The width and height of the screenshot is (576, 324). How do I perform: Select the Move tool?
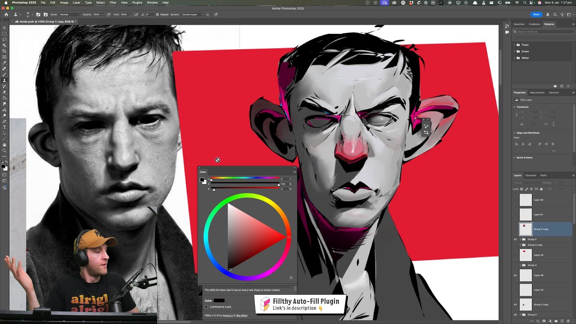pos(4,28)
